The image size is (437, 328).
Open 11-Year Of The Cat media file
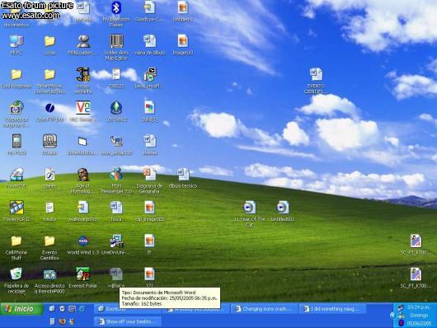pos(249,208)
